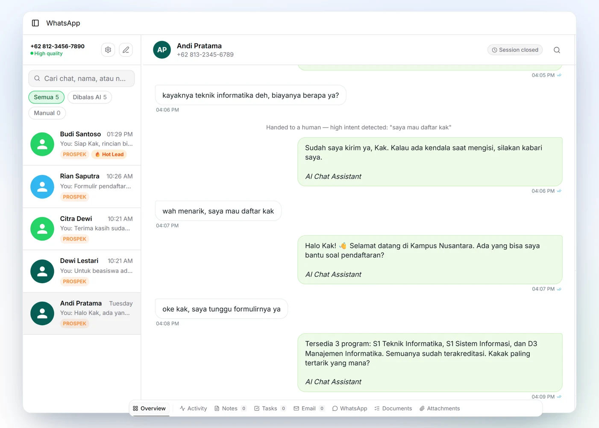Screen dimensions: 599x428
Task: Open Dewi Lestari conversation
Action: click(x=82, y=271)
